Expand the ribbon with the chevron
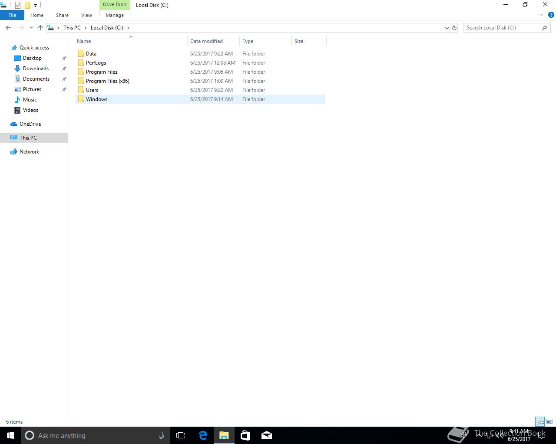 542,15
